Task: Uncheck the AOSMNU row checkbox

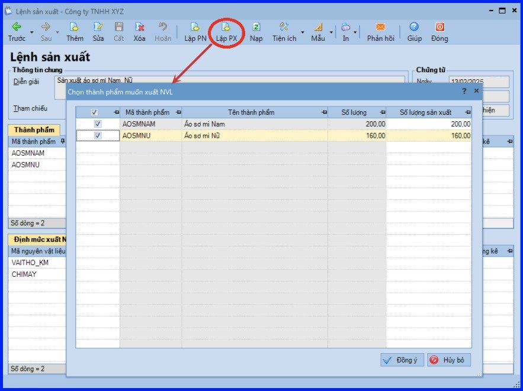Action: (x=98, y=135)
